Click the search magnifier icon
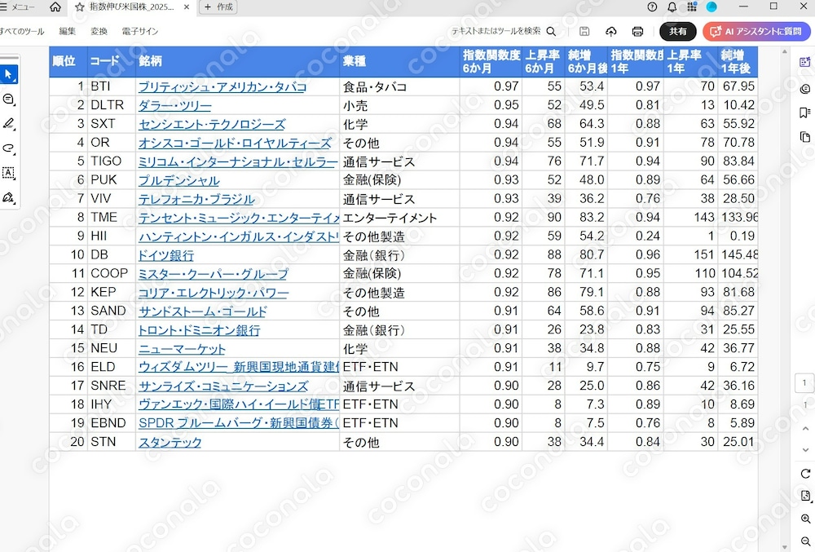The width and height of the screenshot is (815, 552). coord(552,32)
